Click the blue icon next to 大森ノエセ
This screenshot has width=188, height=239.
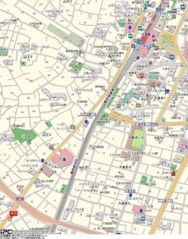tap(168, 91)
